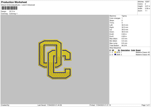This screenshot has height=107, width=151.
Task: Click the 'Brand' column header
Action: coord(138,50)
